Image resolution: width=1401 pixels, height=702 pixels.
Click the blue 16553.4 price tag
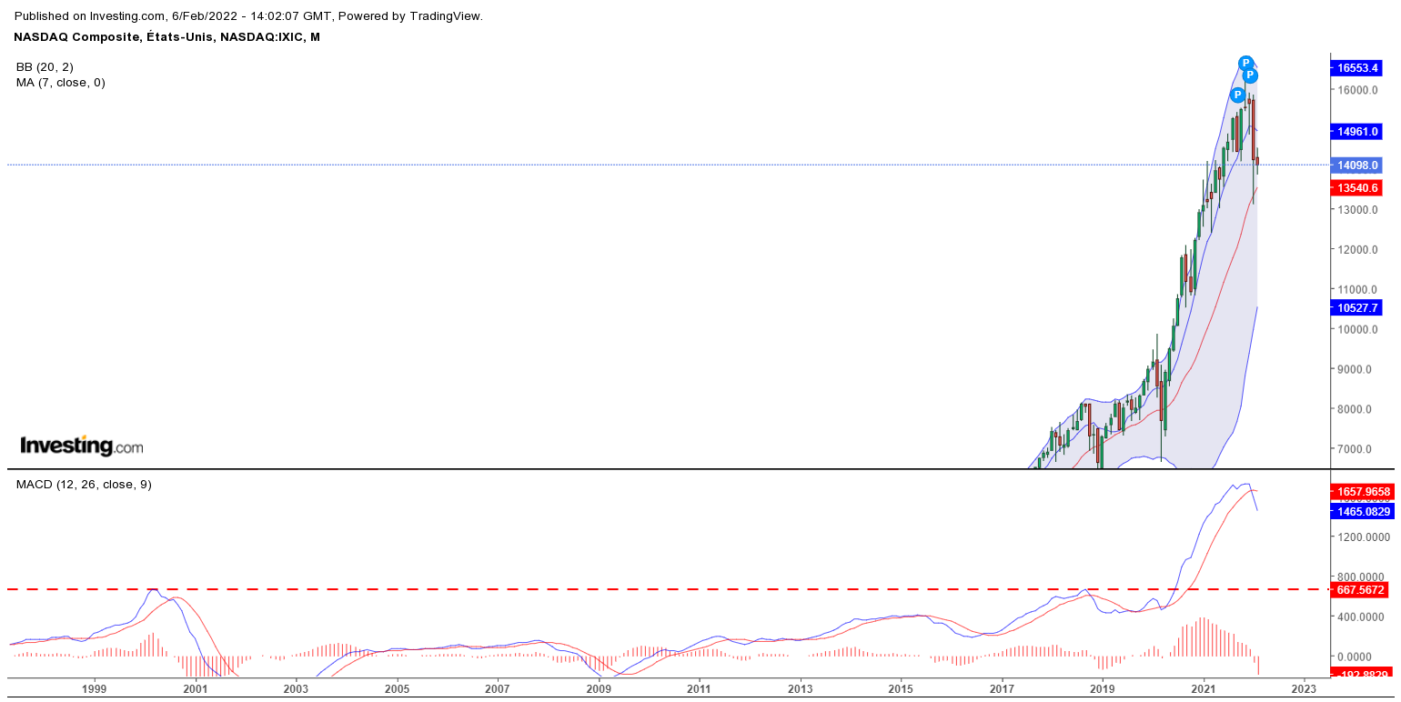pos(1357,67)
